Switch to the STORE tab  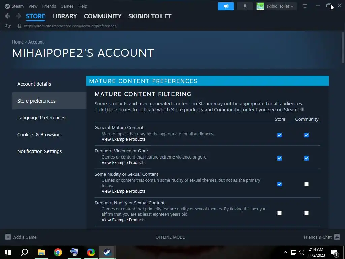click(x=36, y=16)
